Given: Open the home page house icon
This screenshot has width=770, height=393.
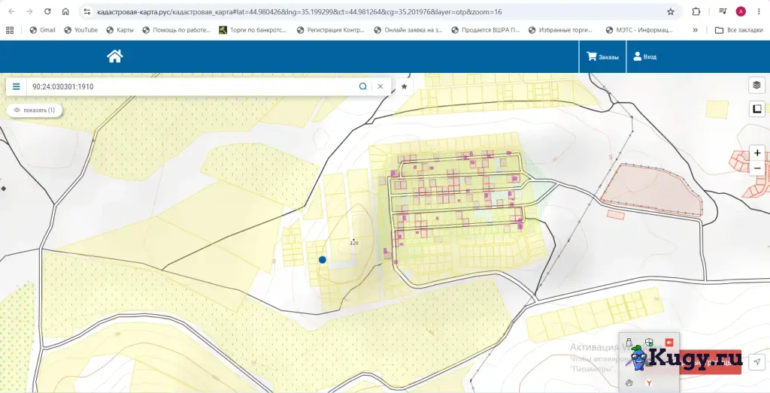Looking at the screenshot, I should click(114, 56).
